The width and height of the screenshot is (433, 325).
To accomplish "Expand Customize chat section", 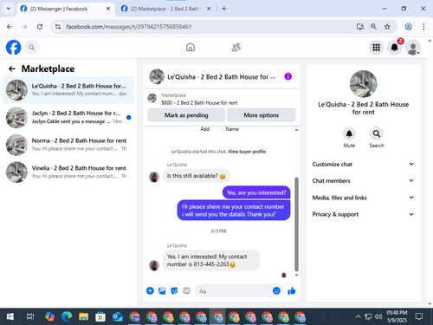I will (x=363, y=164).
